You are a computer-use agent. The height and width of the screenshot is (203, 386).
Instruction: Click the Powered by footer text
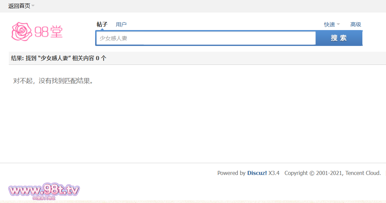(x=231, y=173)
